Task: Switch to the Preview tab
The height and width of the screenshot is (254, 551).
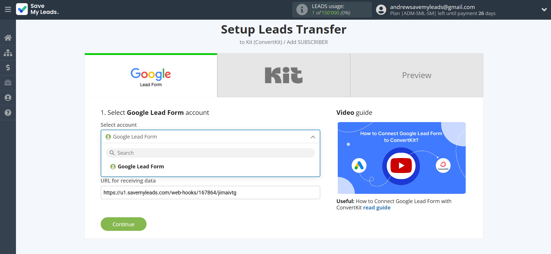Action: [417, 75]
